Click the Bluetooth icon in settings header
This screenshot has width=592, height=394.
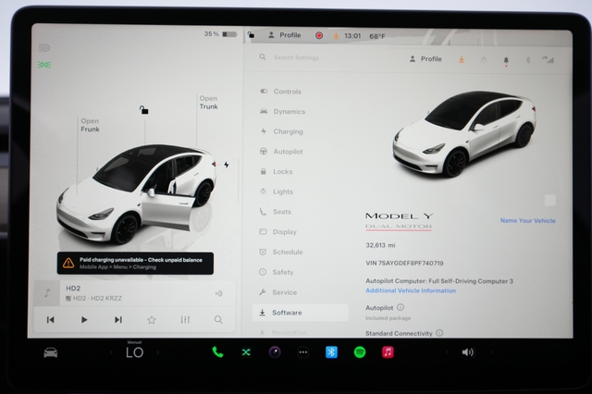(x=528, y=60)
